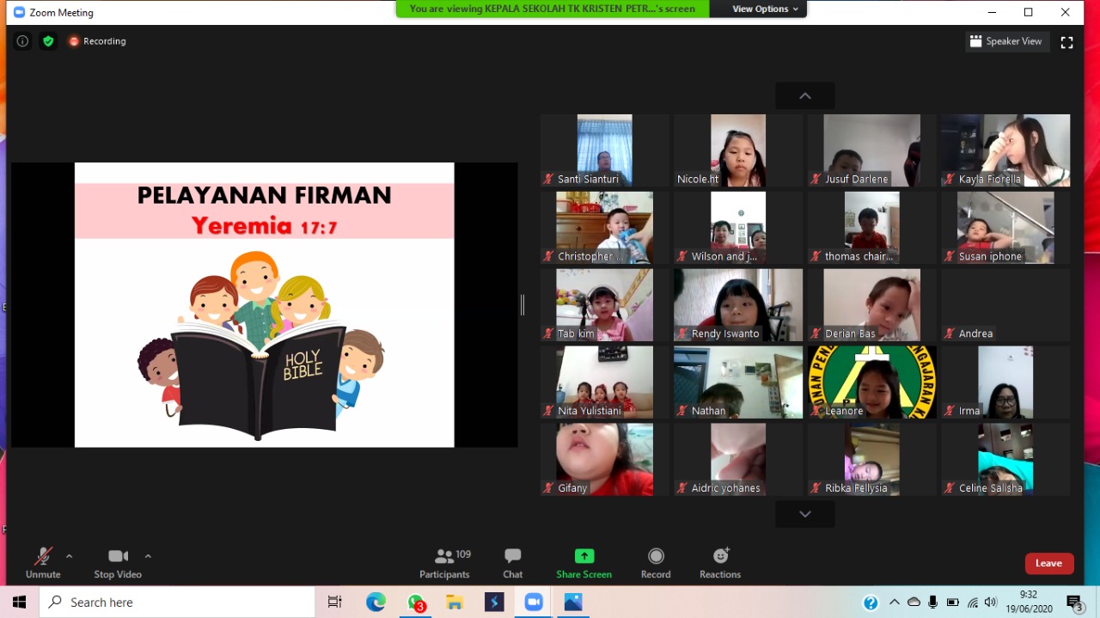This screenshot has width=1100, height=618.
Task: Select Leanore's video thumbnail
Action: tap(871, 382)
